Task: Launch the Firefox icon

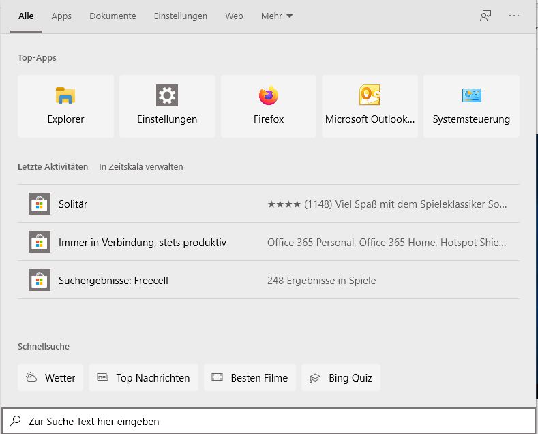Action: [268, 95]
